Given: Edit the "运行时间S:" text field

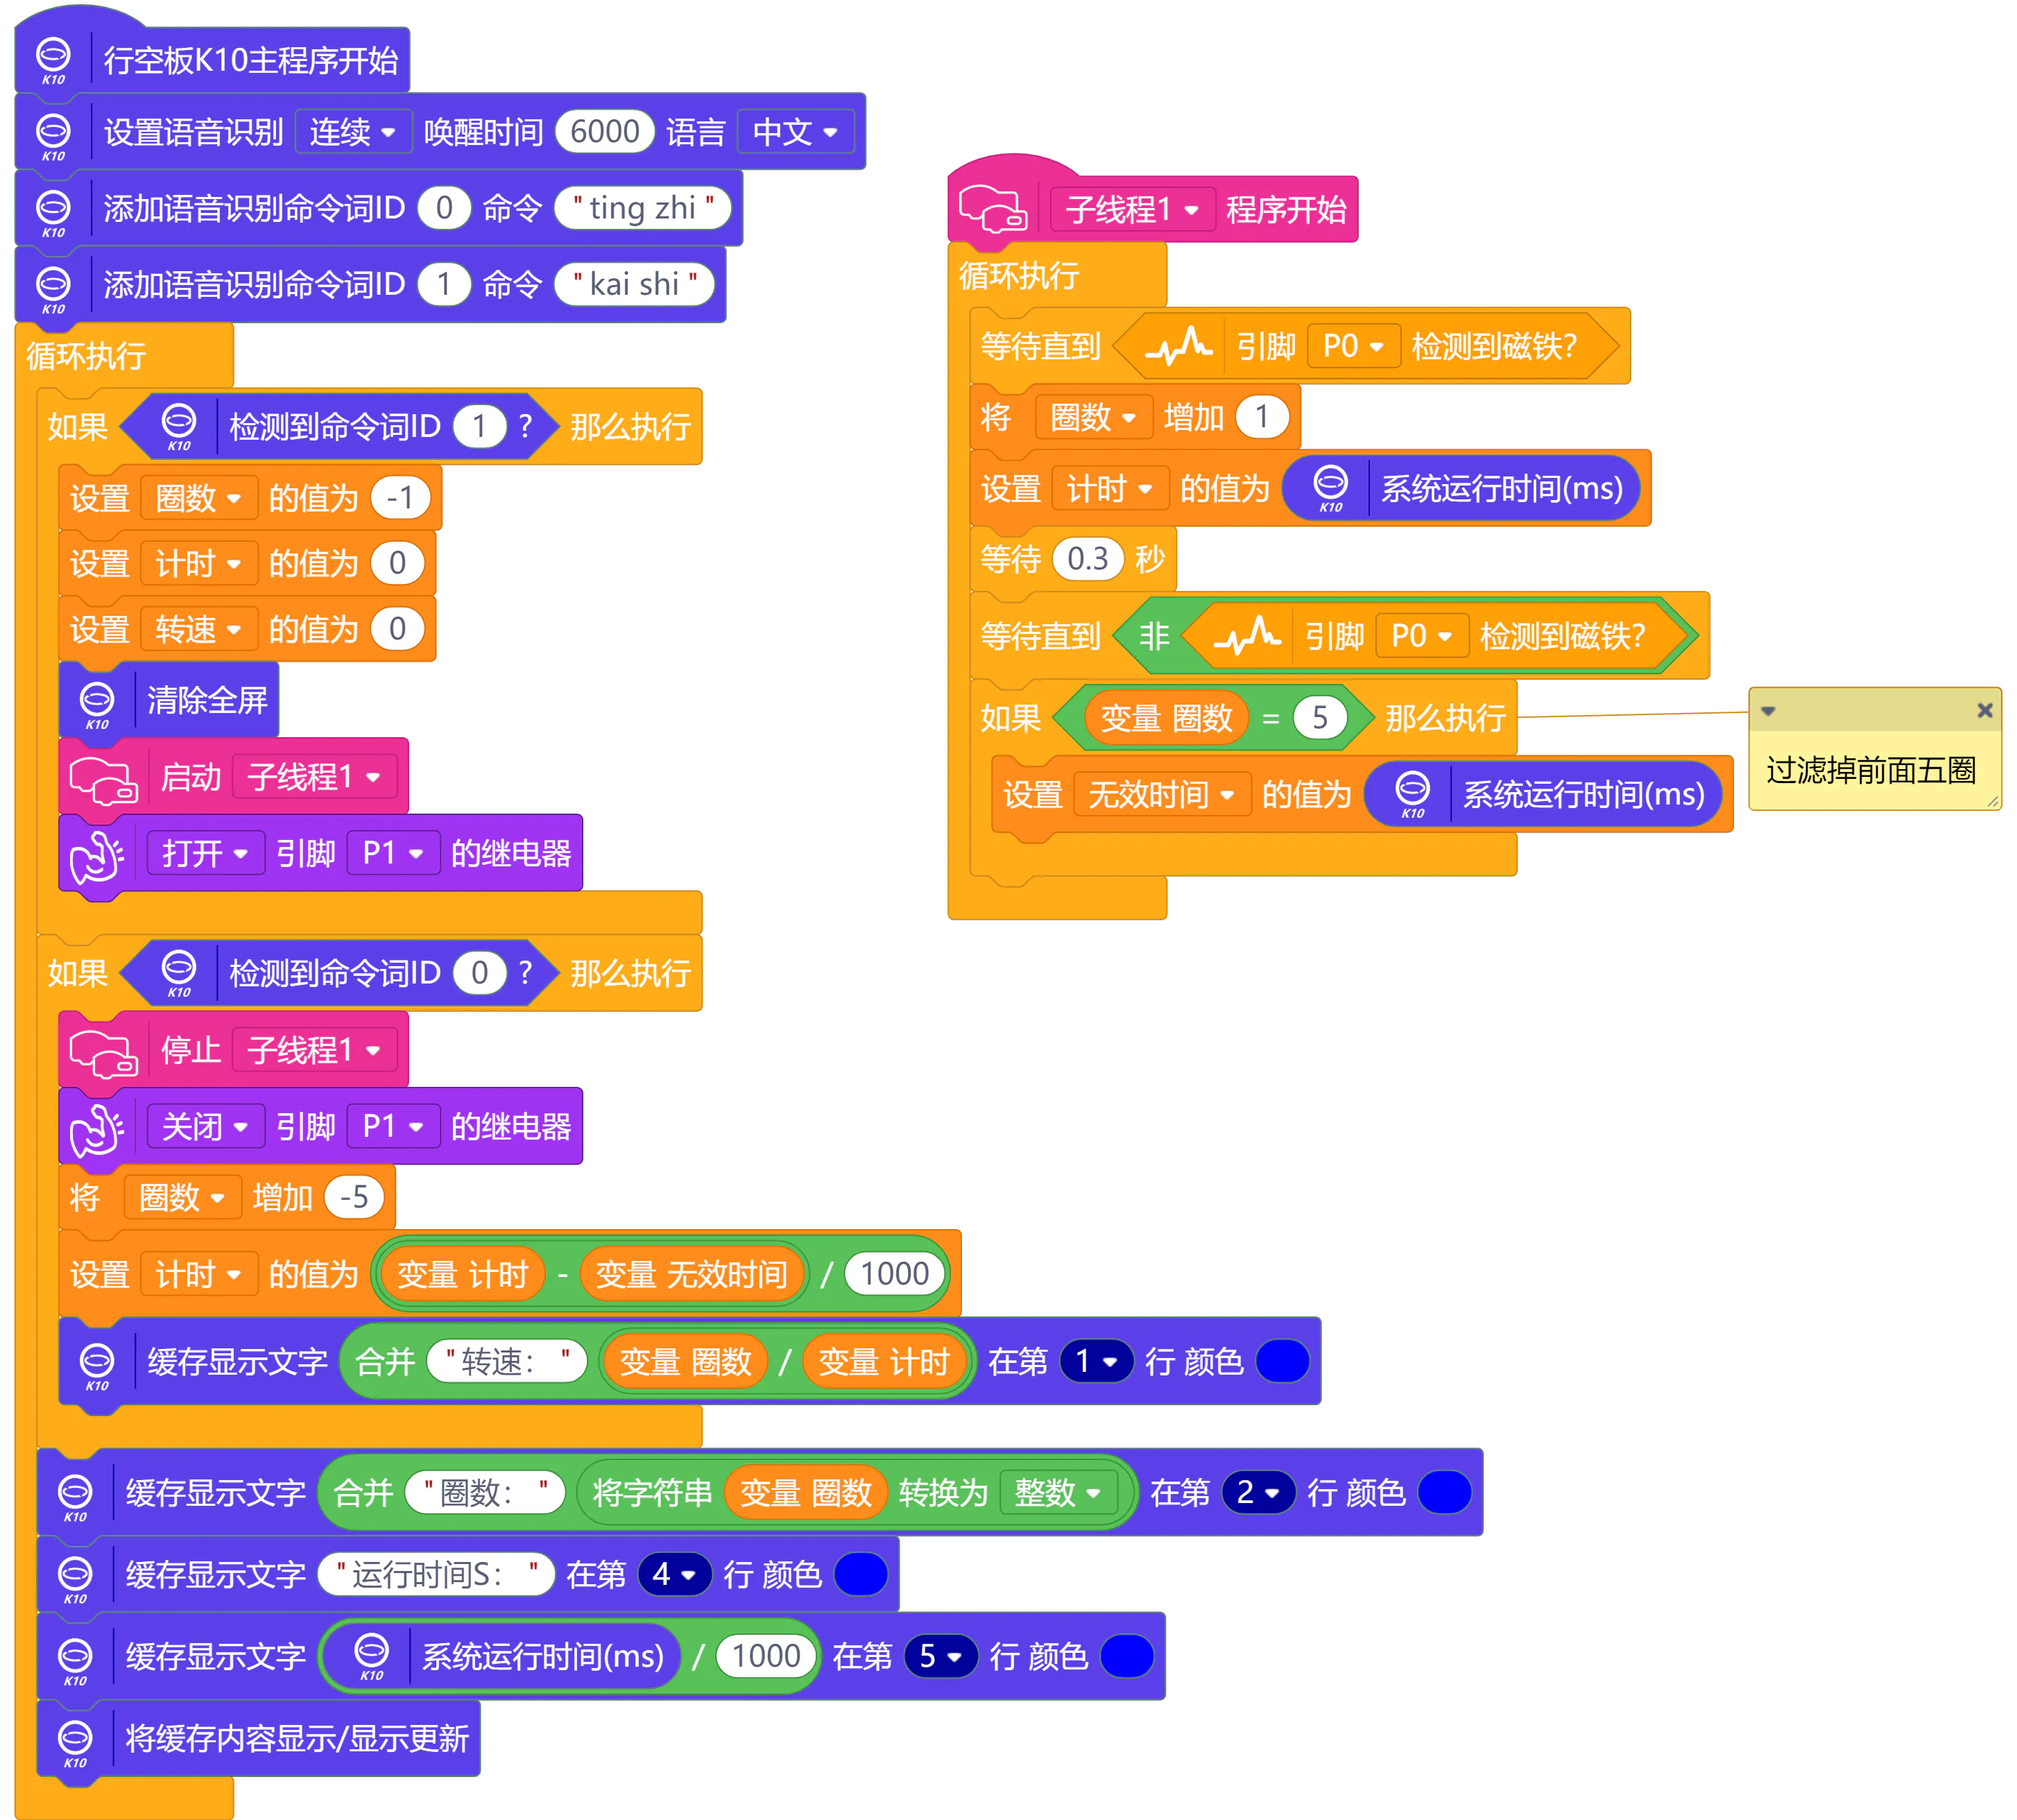Looking at the screenshot, I should pyautogui.click(x=435, y=1576).
